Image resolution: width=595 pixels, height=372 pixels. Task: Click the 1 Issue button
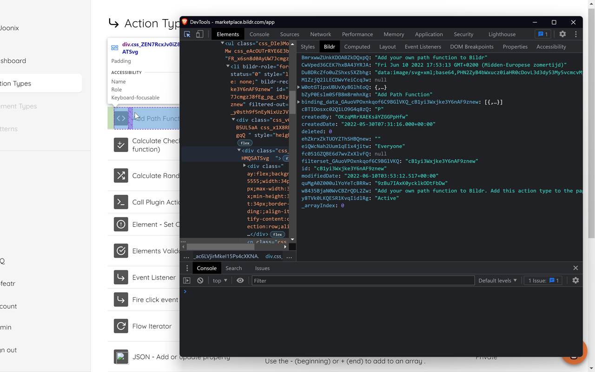[542, 280]
